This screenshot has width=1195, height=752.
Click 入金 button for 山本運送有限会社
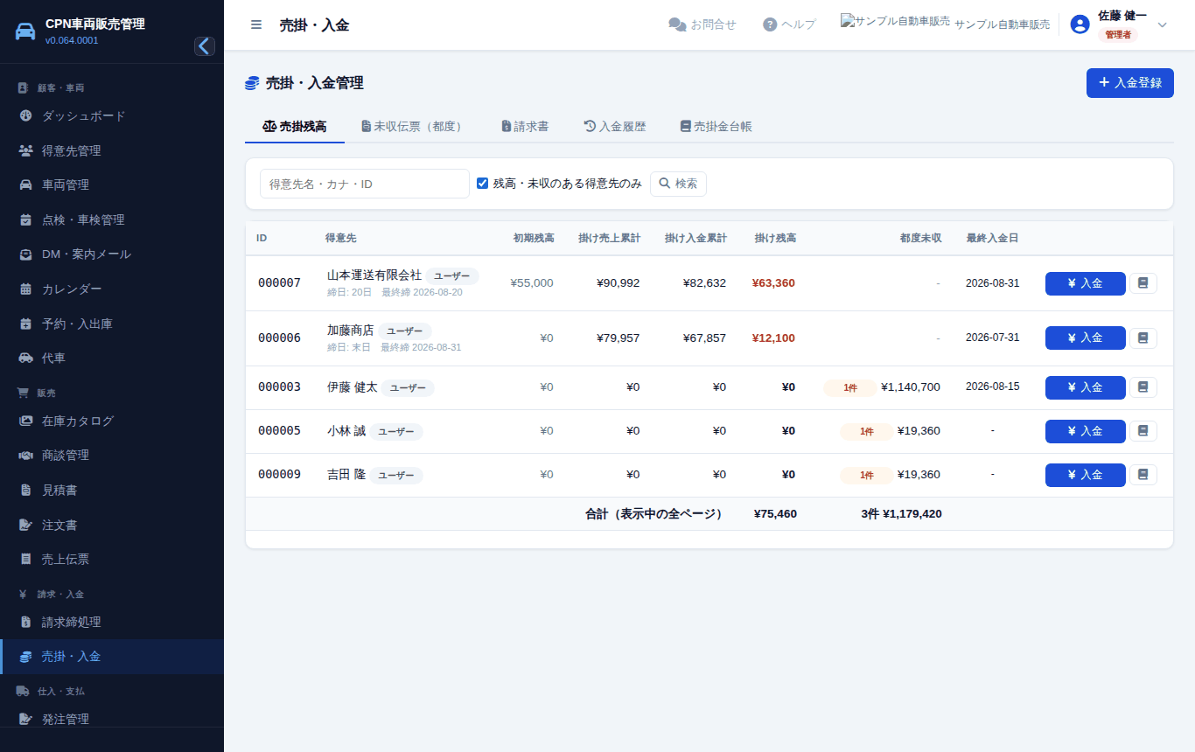coord(1086,283)
